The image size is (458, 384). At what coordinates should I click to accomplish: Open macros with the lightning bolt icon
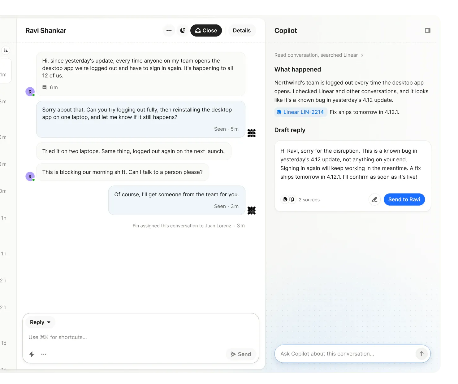tap(32, 354)
